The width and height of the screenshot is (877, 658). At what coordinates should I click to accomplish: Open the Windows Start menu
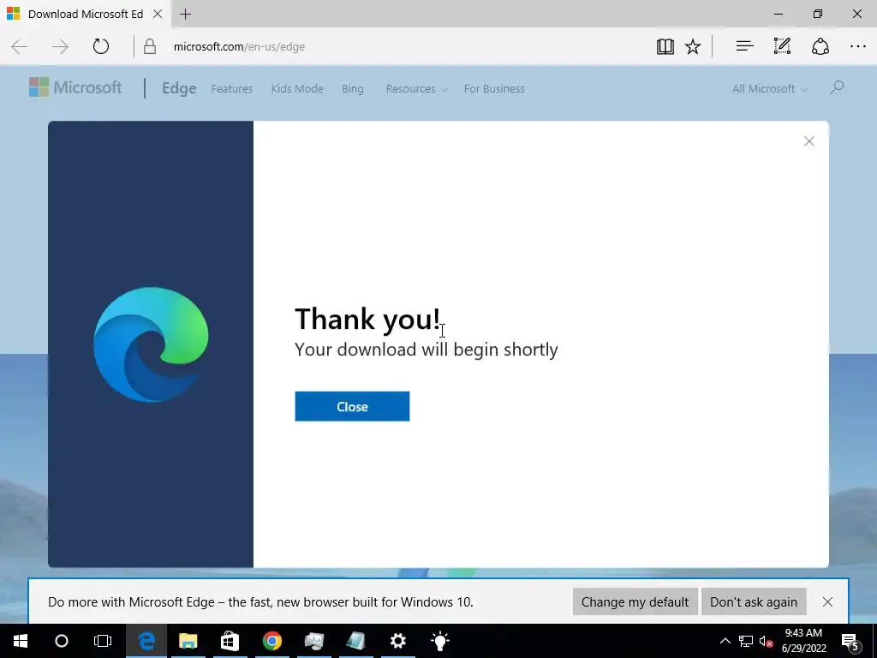[x=21, y=641]
